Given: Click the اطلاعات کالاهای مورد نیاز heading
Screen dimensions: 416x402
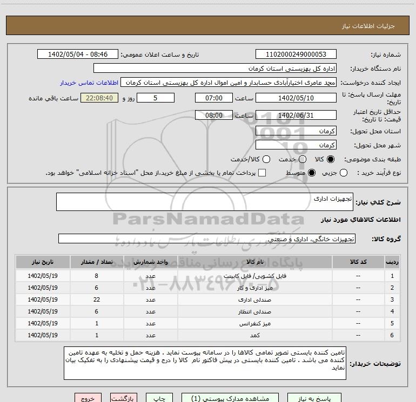Looking at the screenshot, I should [x=361, y=220].
